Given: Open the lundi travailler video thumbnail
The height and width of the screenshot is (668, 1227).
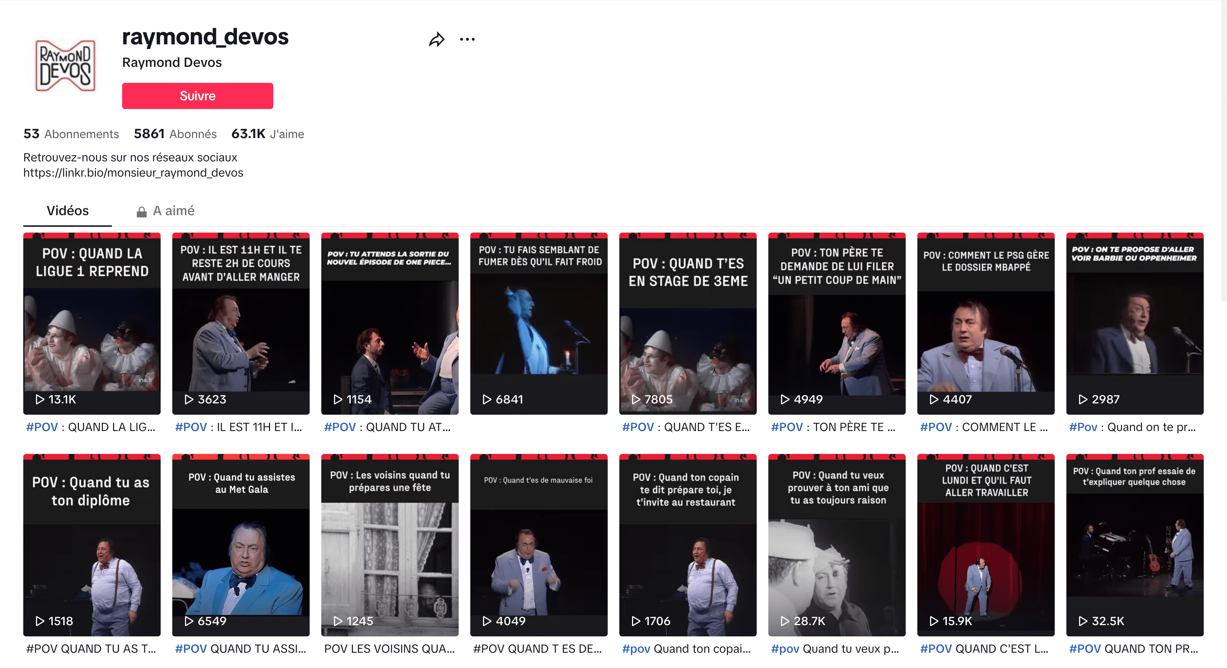Looking at the screenshot, I should pyautogui.click(x=986, y=546).
